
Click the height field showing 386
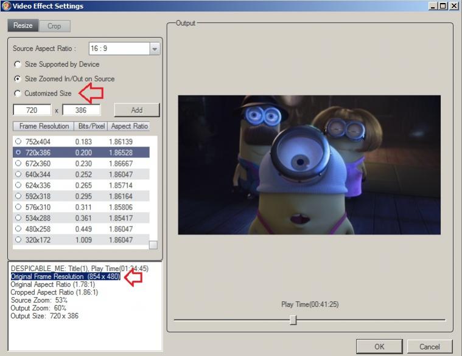click(x=81, y=110)
